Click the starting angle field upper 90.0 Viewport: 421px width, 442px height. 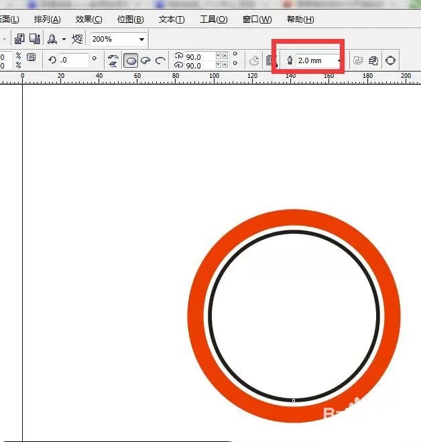point(200,57)
